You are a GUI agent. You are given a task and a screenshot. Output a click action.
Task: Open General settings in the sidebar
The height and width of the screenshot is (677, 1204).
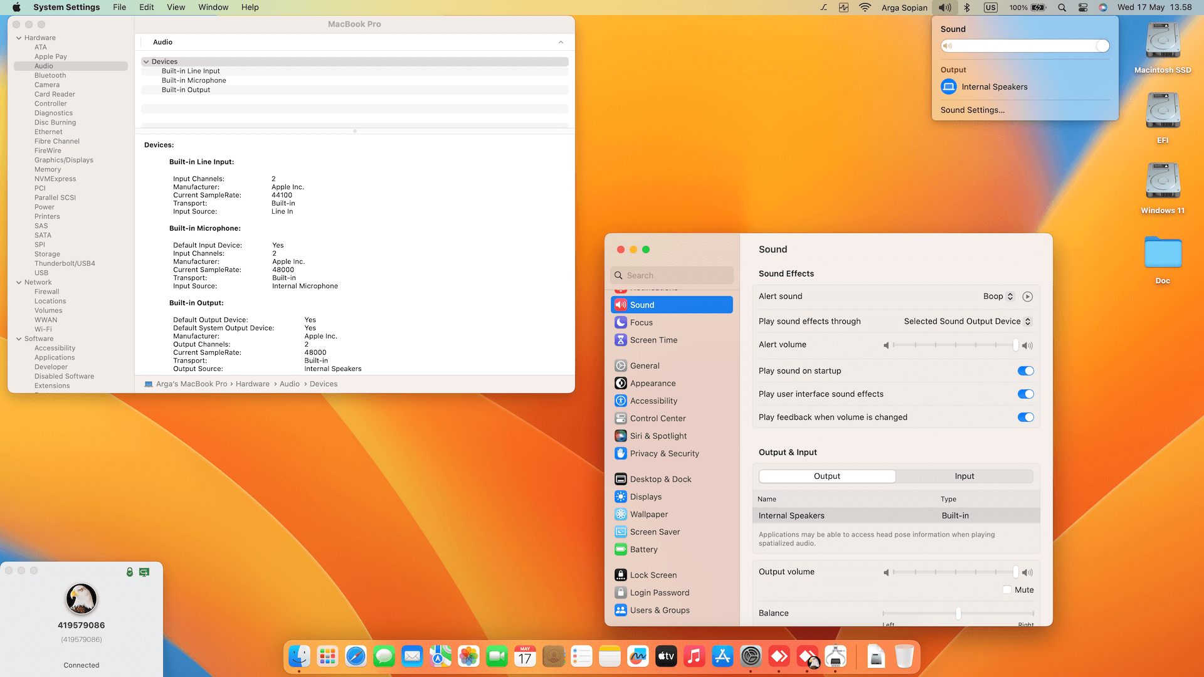click(672, 365)
